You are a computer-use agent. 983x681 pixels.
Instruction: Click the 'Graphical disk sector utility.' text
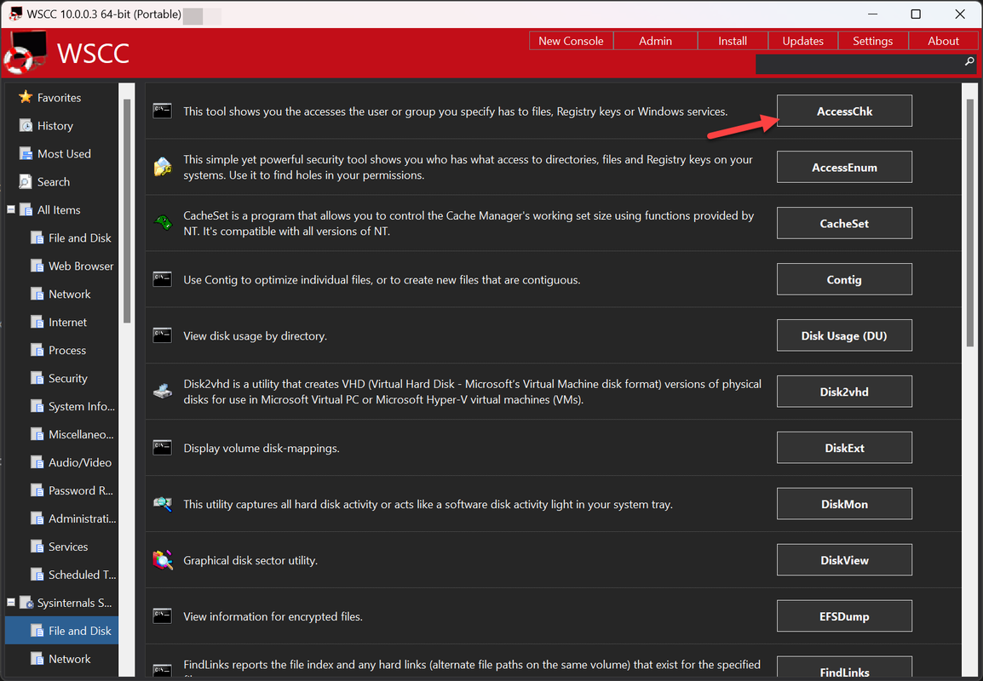pos(250,560)
